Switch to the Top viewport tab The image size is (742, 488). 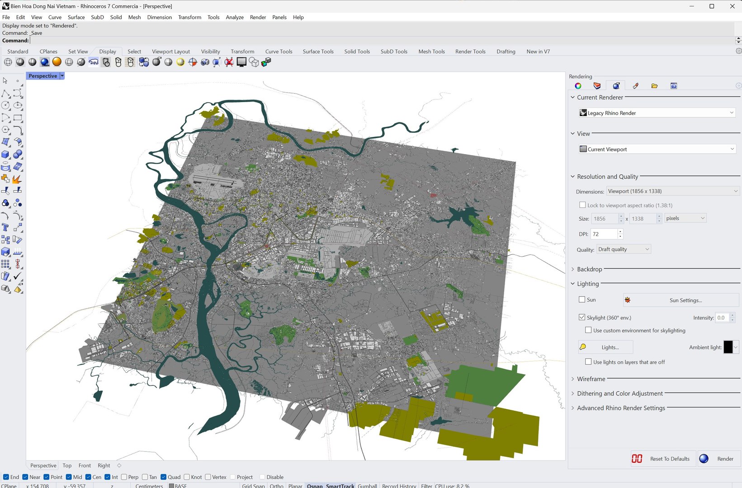pyautogui.click(x=67, y=465)
